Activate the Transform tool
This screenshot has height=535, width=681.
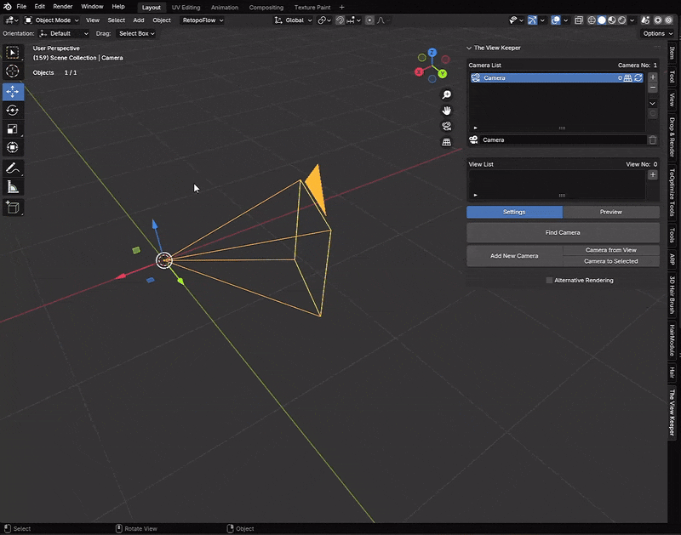click(x=13, y=147)
